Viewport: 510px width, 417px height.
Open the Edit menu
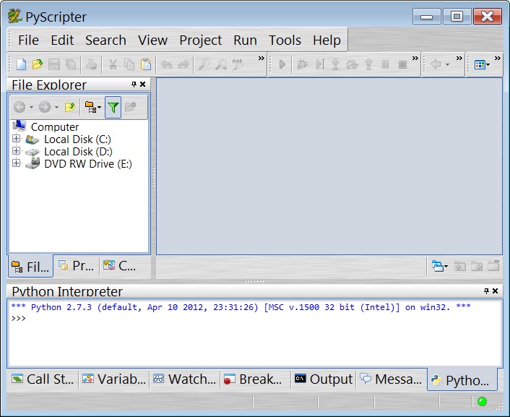[x=62, y=40]
